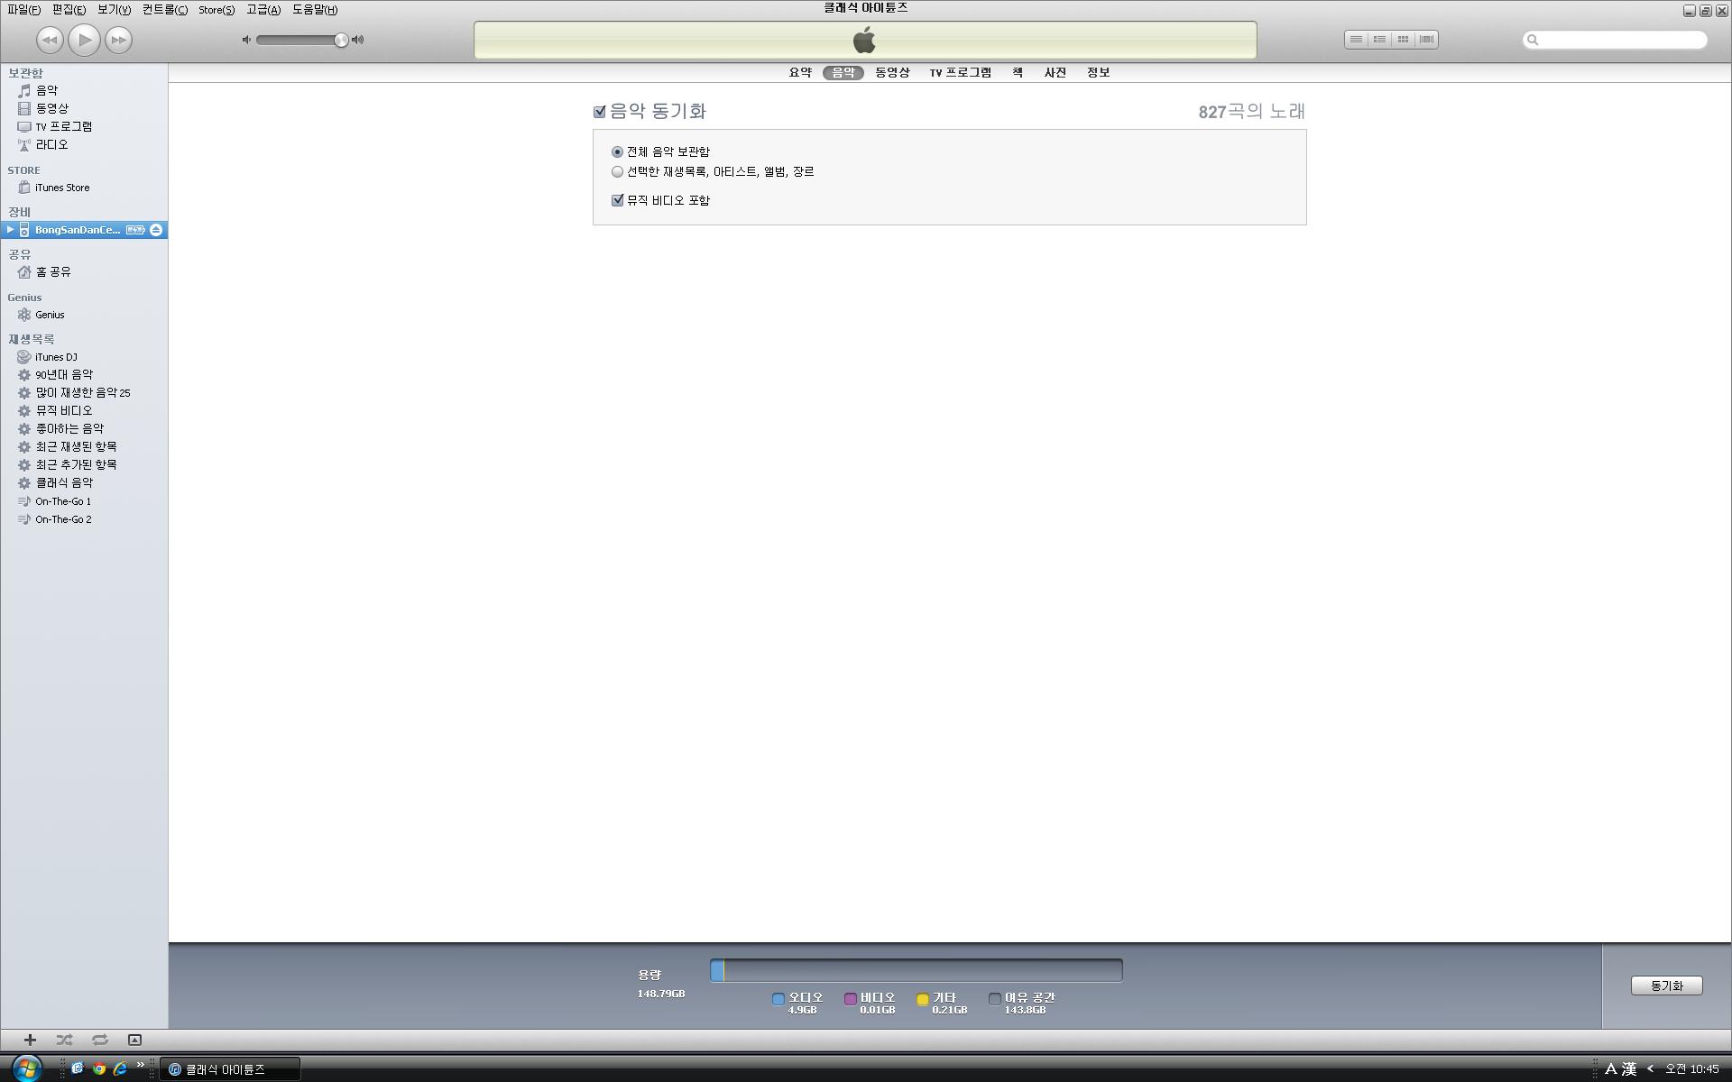
Task: Switch to the 사진 tab
Action: pos(1055,72)
